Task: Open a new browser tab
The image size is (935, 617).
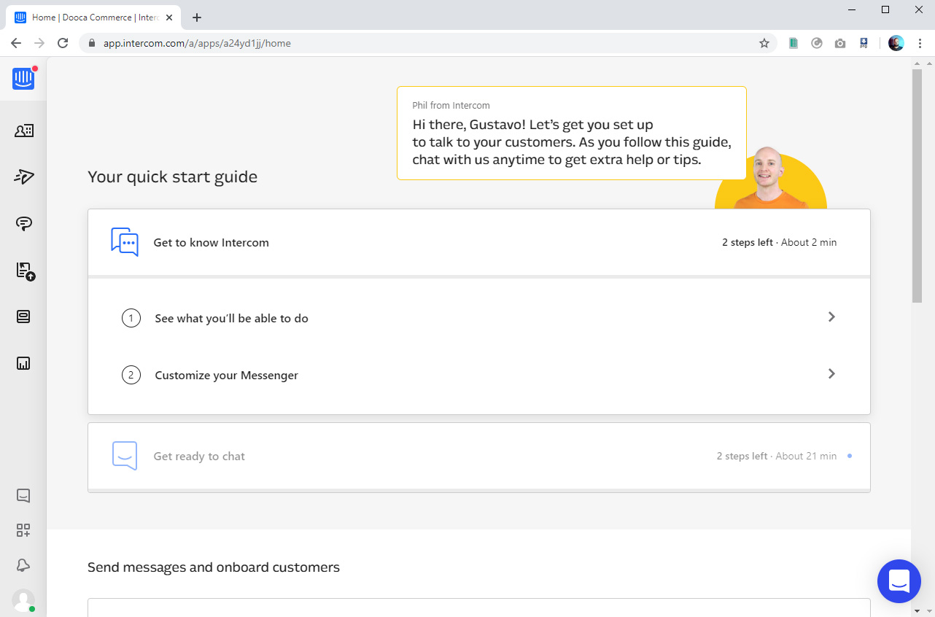Action: point(197,18)
